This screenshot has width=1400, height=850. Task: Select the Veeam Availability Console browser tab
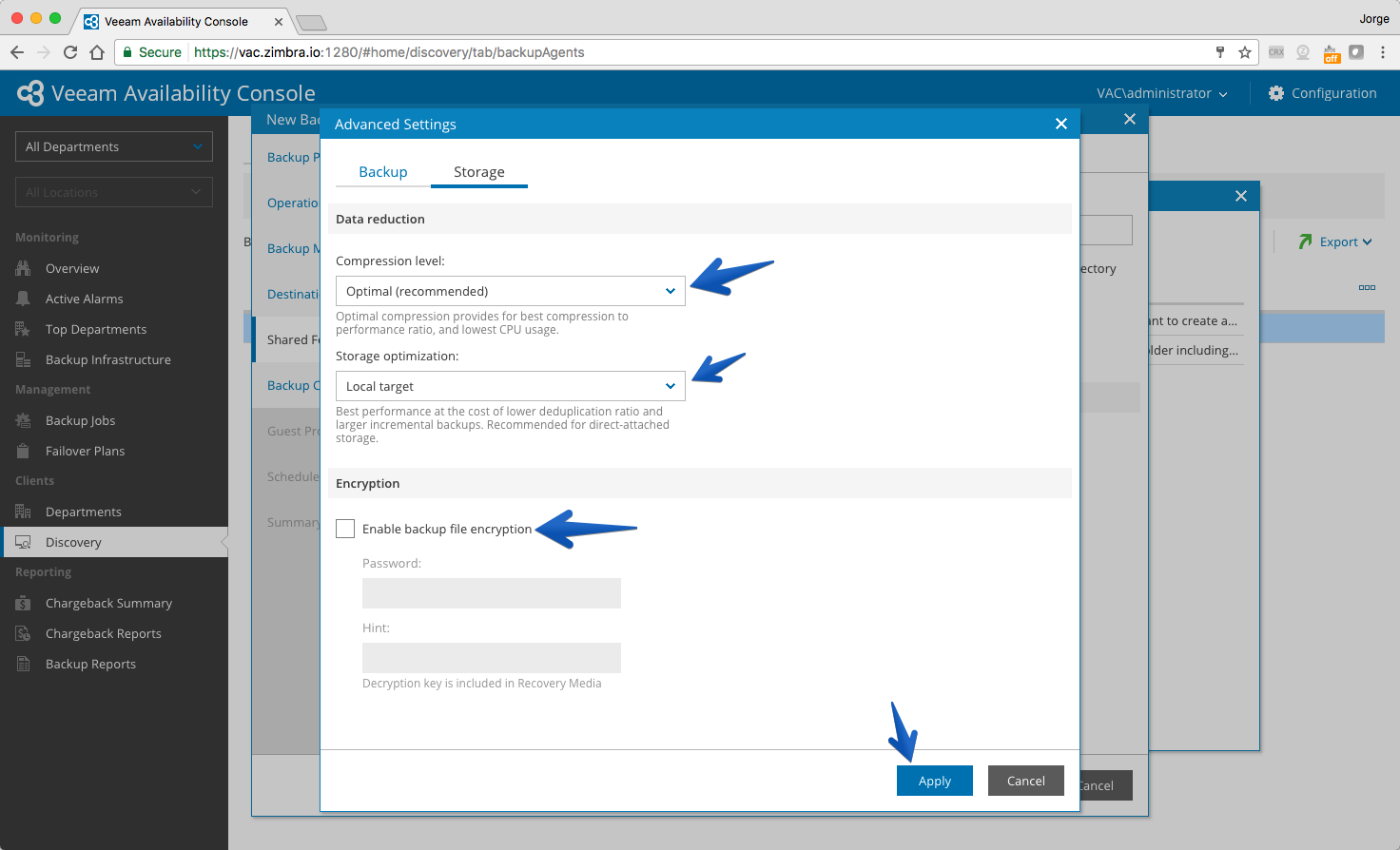pyautogui.click(x=184, y=21)
